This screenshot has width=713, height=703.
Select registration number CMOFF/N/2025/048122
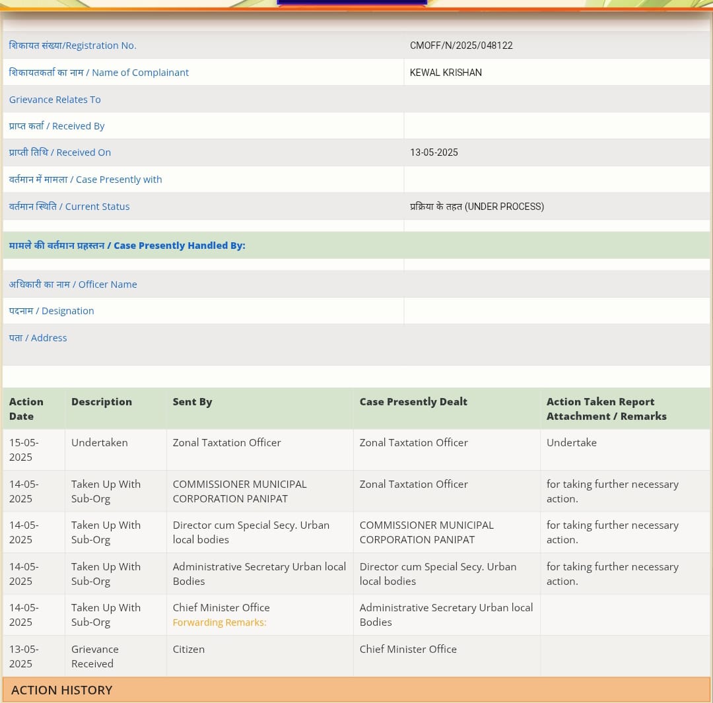(x=461, y=46)
